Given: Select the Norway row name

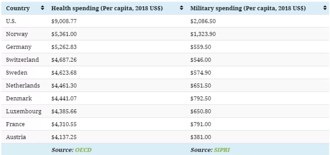Looking at the screenshot, I should 17,34.
